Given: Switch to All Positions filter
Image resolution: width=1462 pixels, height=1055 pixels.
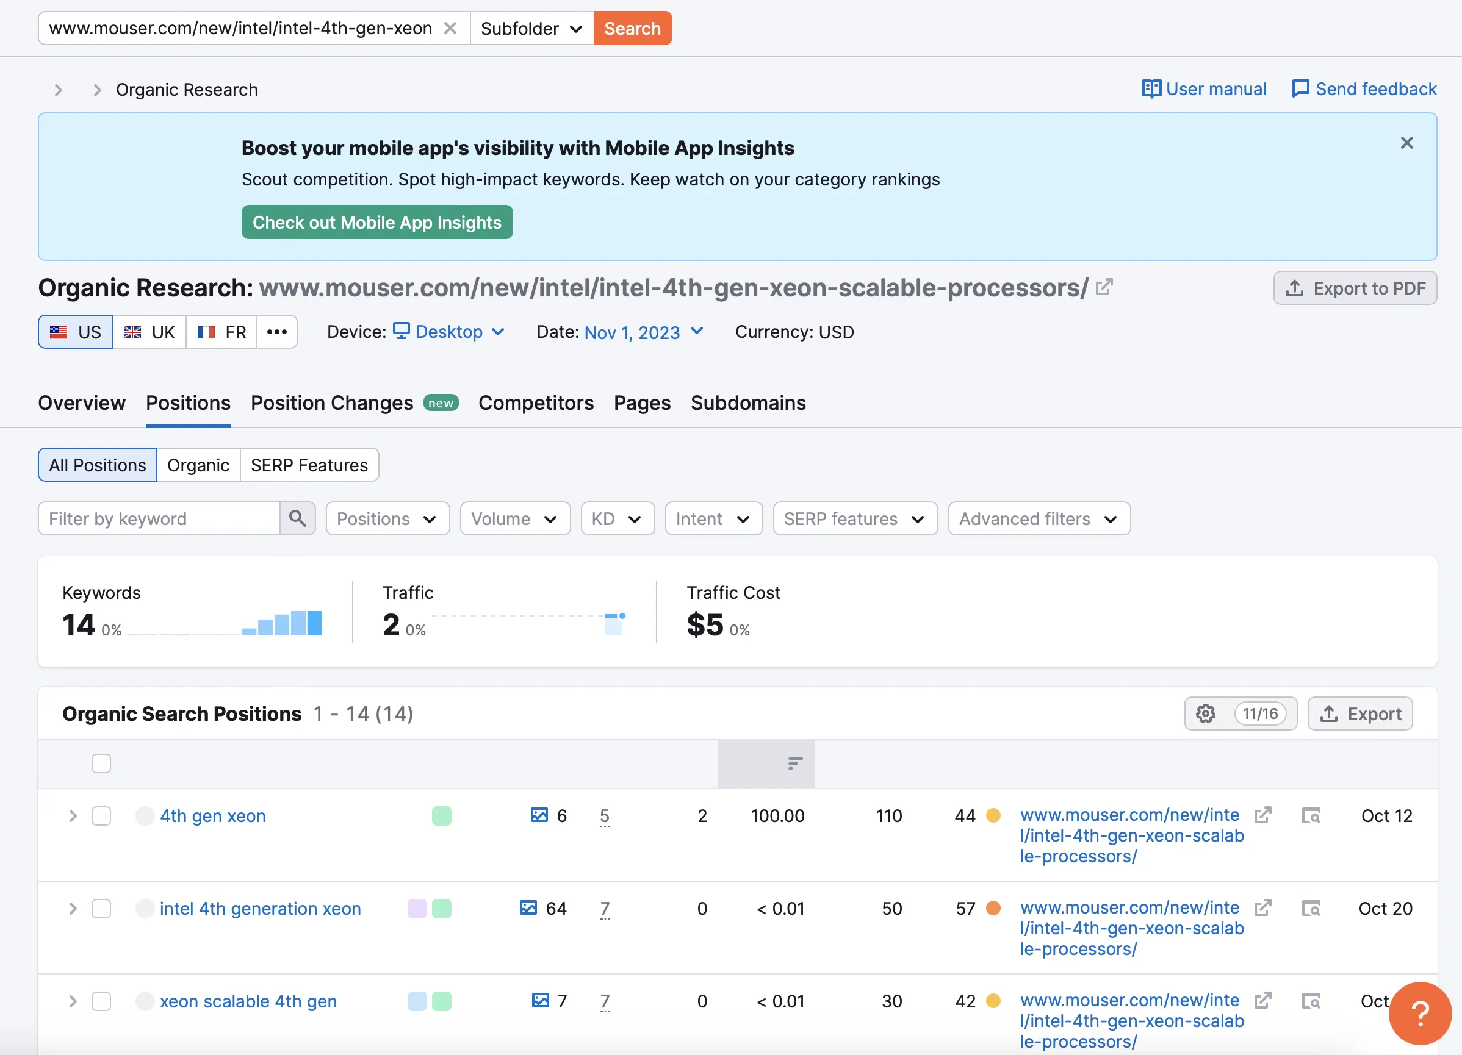Looking at the screenshot, I should point(98,465).
